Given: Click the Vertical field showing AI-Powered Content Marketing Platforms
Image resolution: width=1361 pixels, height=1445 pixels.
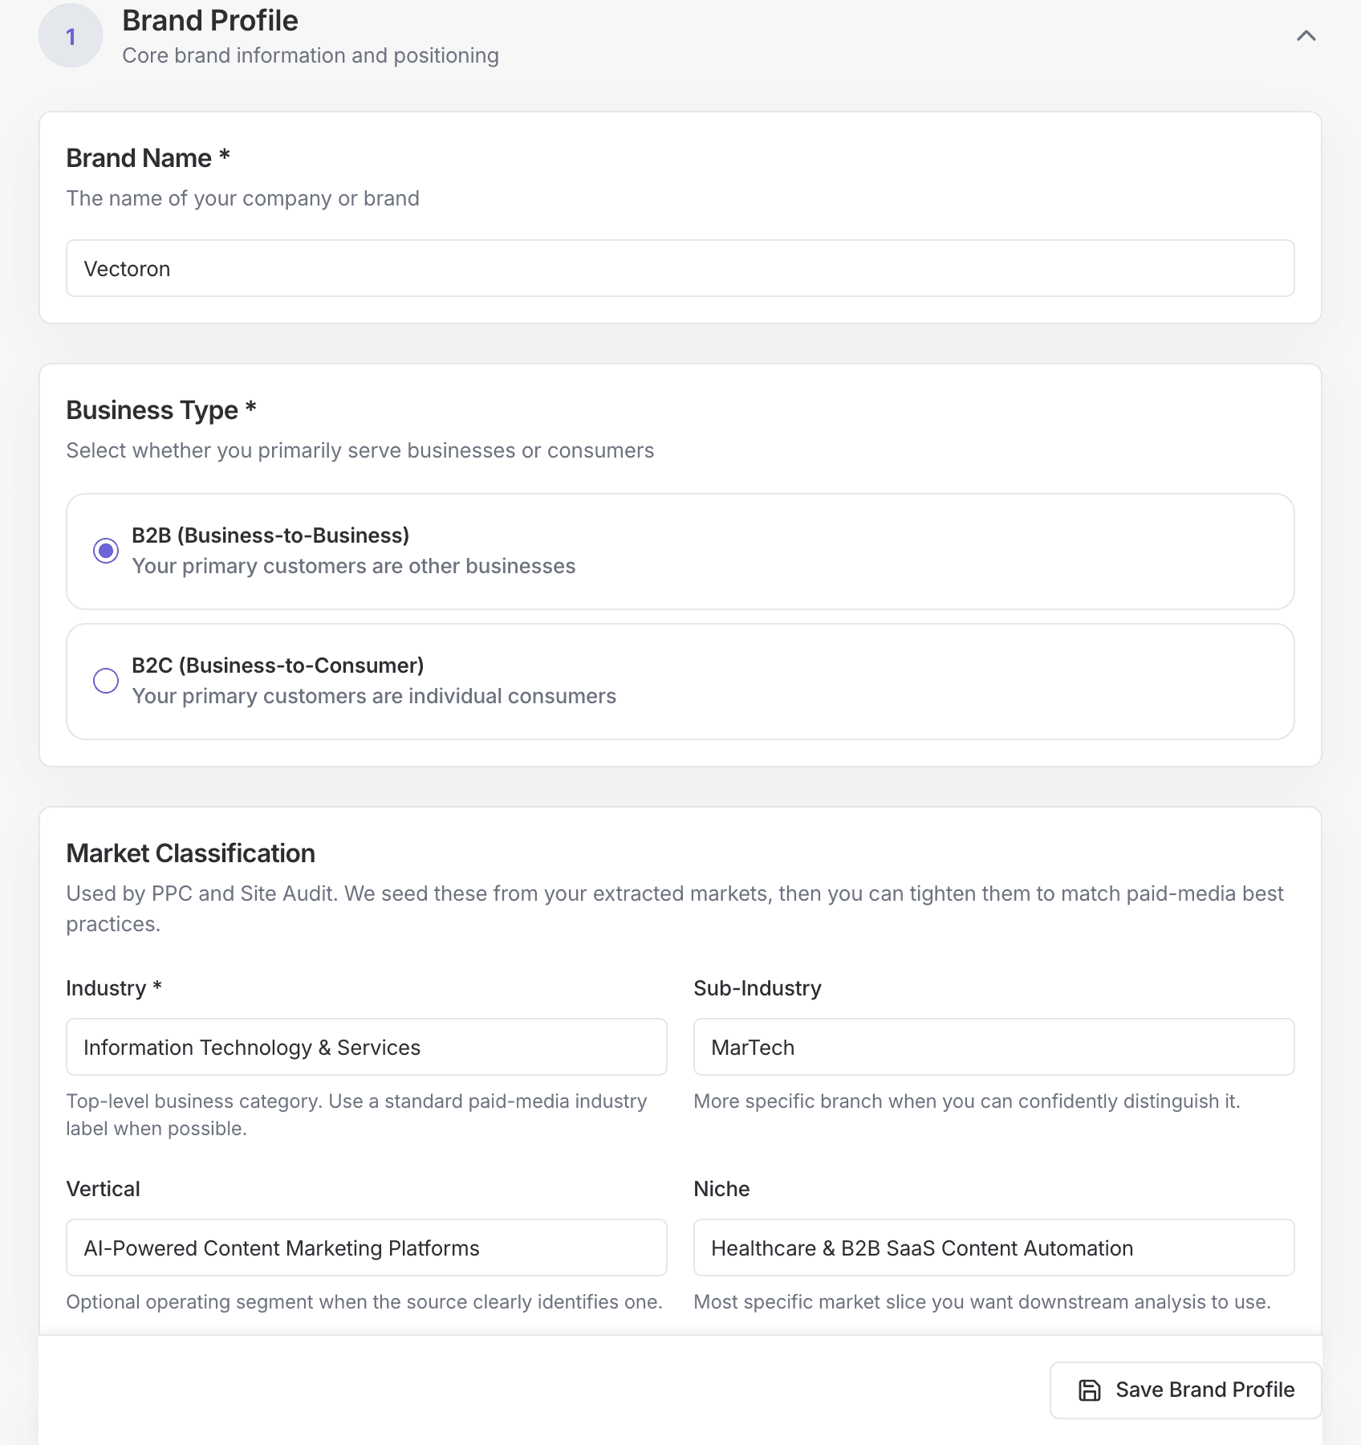Looking at the screenshot, I should (365, 1248).
